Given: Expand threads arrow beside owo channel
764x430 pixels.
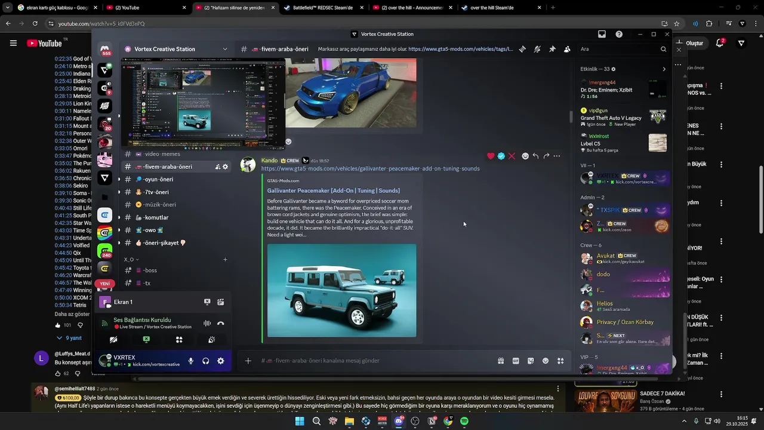Looking at the screenshot, I should (x=119, y=230).
